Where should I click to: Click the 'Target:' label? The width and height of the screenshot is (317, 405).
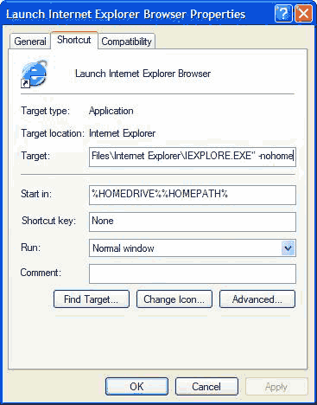pos(35,156)
